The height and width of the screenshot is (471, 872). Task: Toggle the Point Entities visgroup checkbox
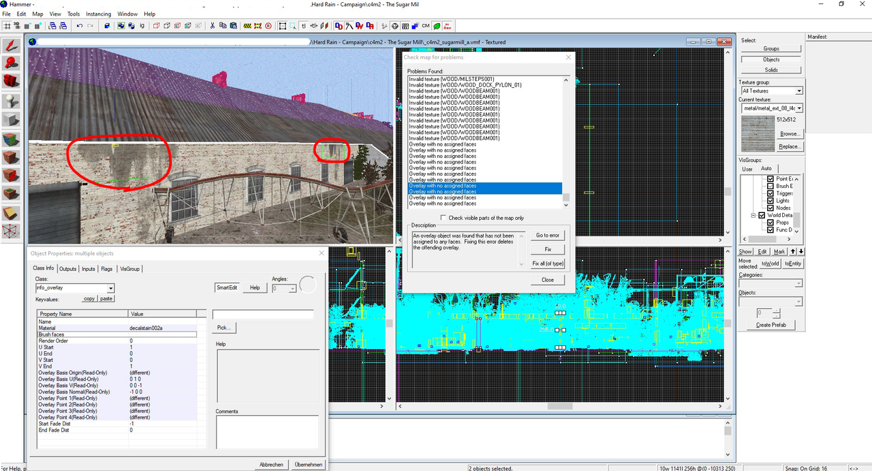pos(770,178)
